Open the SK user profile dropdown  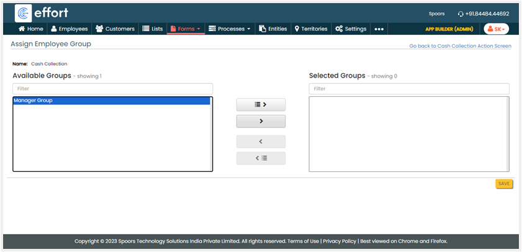(x=496, y=29)
